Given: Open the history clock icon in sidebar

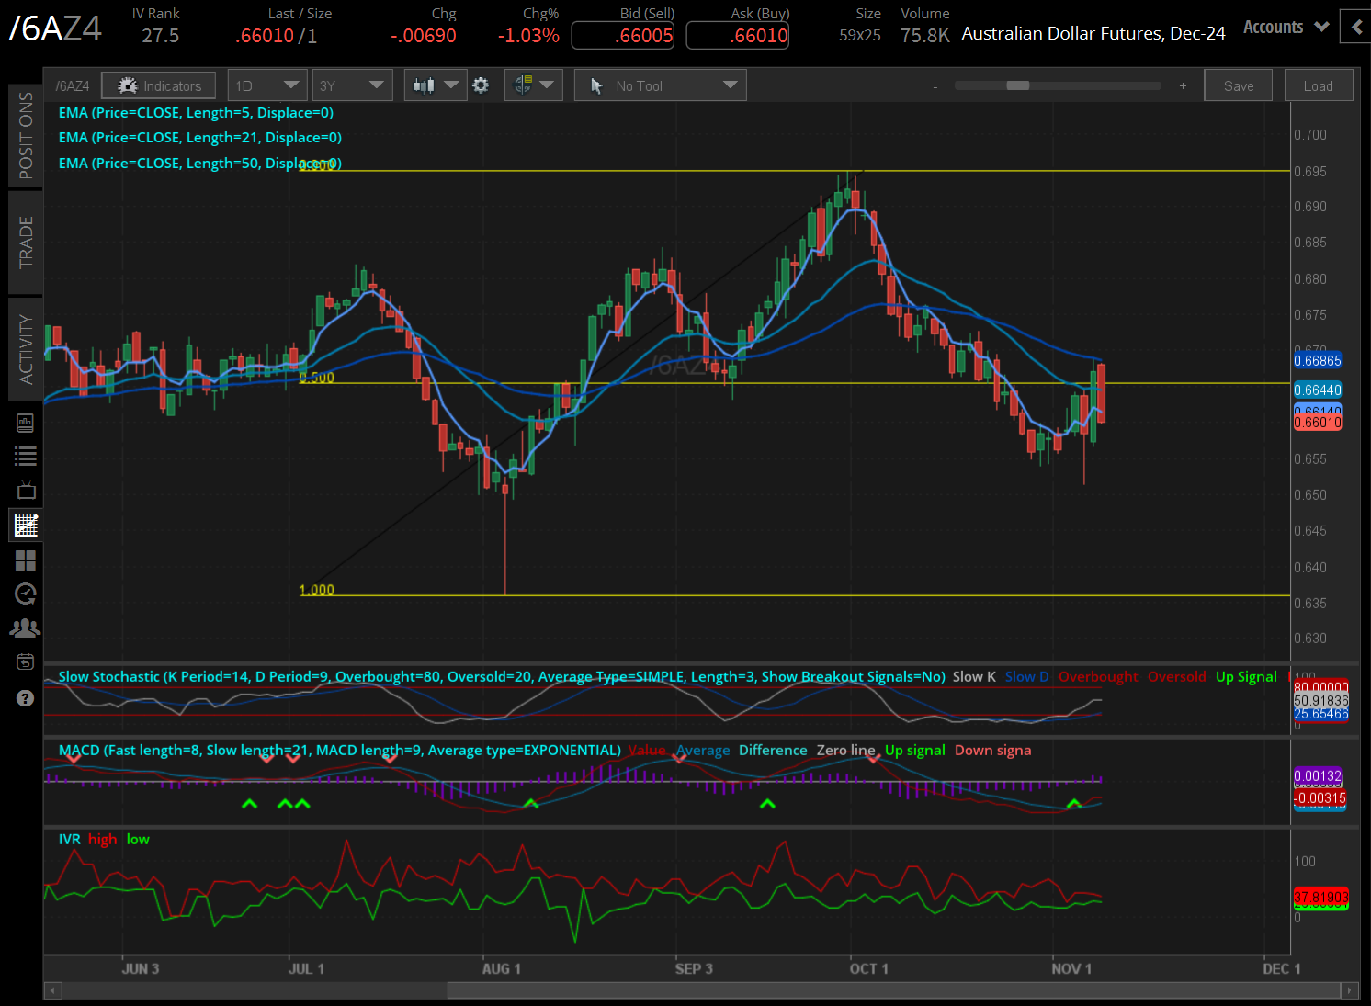Looking at the screenshot, I should pos(25,593).
